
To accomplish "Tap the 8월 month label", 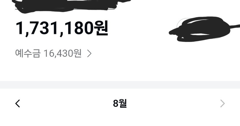I will click(x=120, y=103).
